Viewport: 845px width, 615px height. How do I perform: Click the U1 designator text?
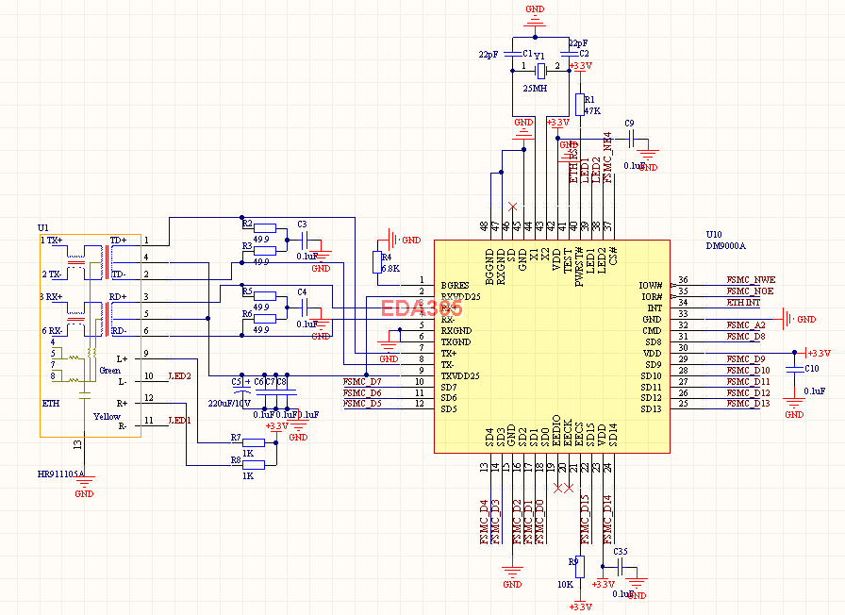[x=43, y=228]
